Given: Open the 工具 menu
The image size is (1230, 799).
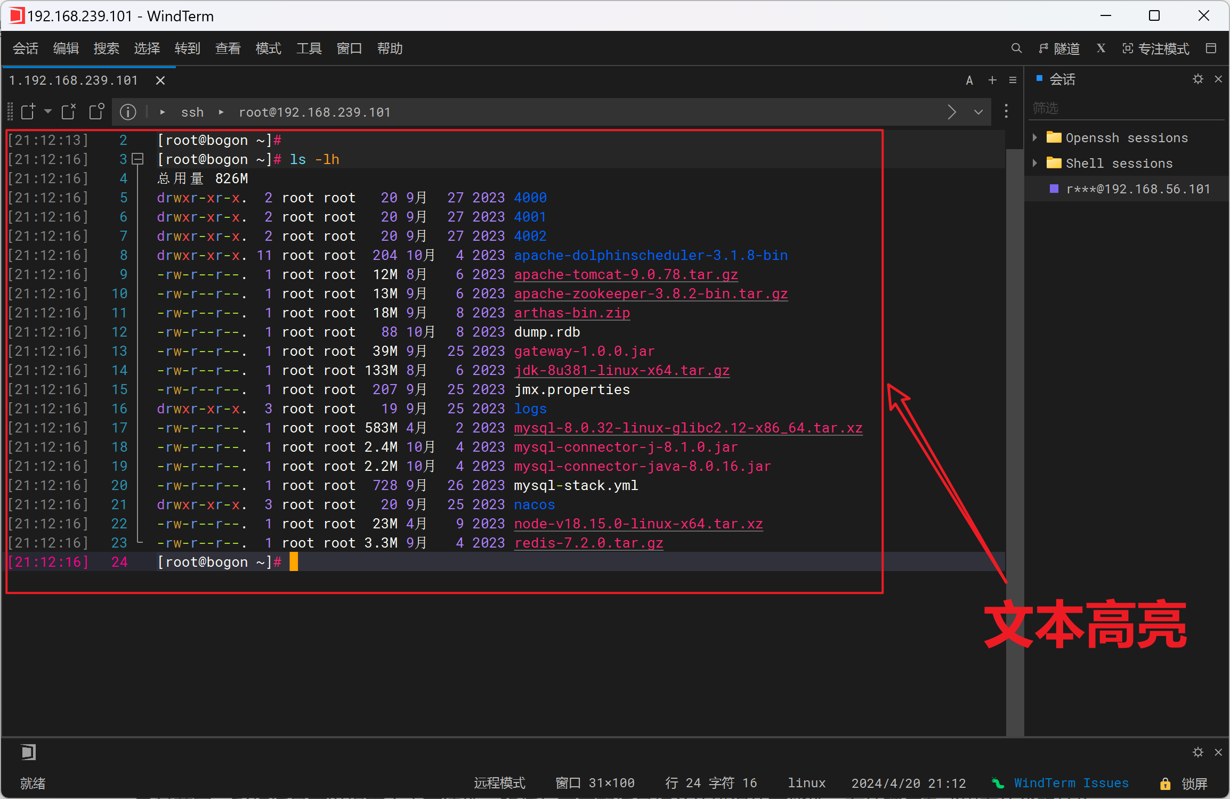Looking at the screenshot, I should (x=309, y=48).
